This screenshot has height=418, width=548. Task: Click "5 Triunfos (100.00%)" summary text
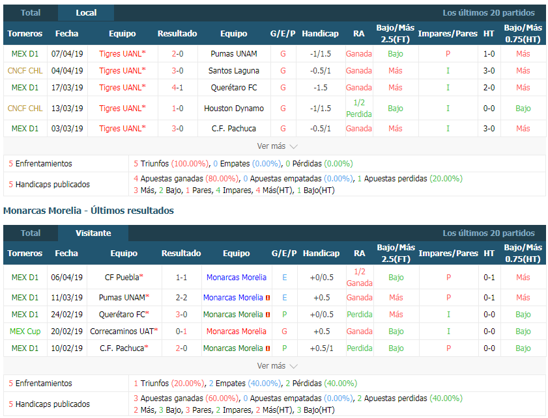pyautogui.click(x=171, y=164)
